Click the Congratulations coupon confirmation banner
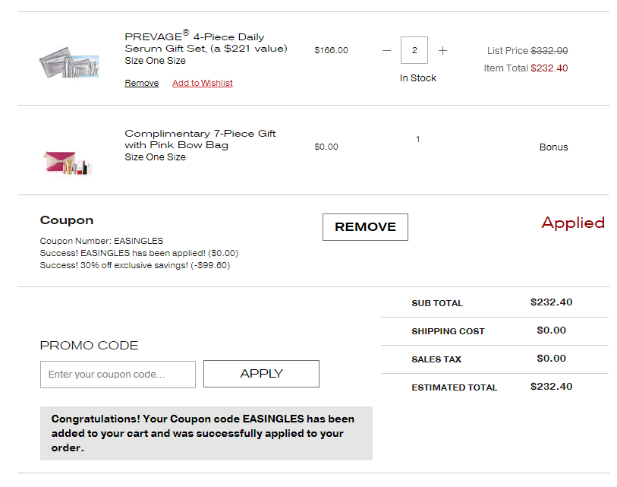The image size is (617, 487). (x=206, y=433)
